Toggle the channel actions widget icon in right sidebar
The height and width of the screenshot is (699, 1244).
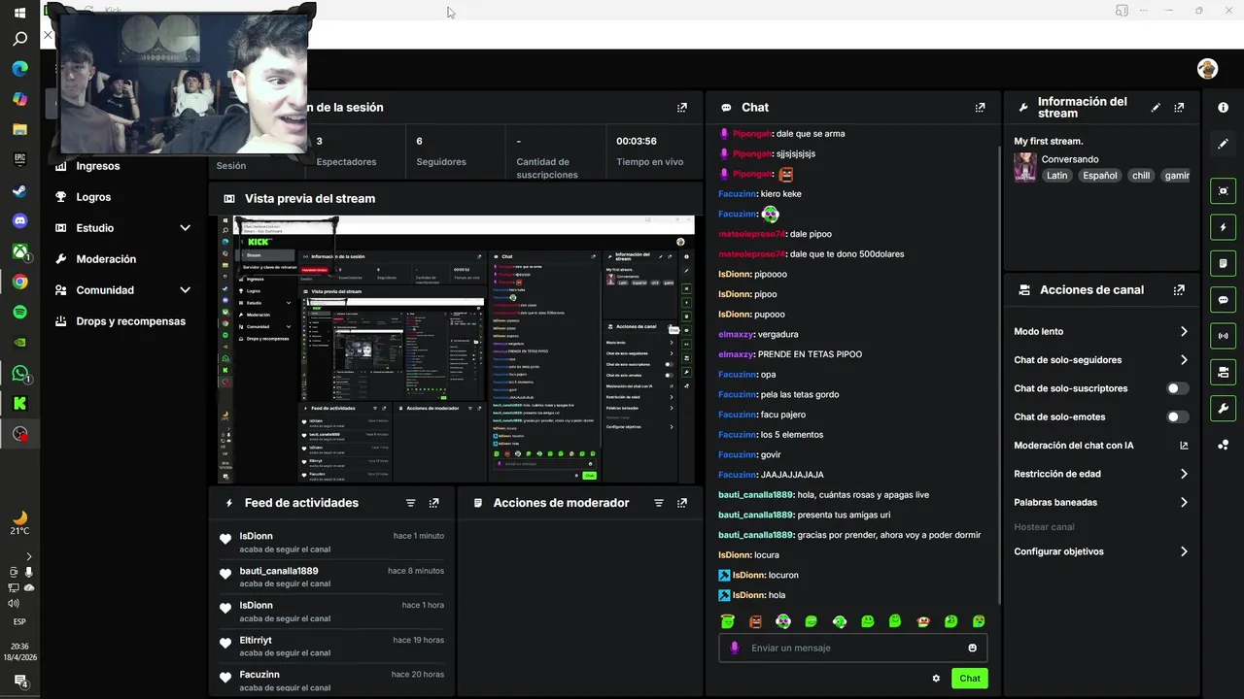(x=1223, y=372)
